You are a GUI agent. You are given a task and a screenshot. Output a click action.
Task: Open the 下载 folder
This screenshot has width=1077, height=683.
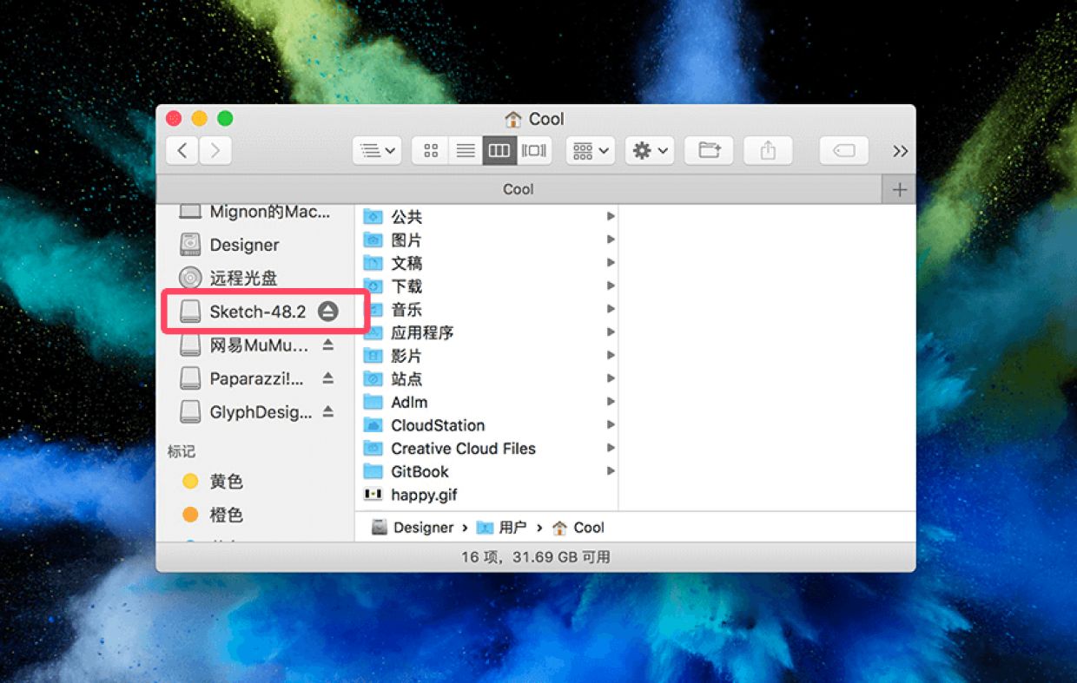(487, 286)
